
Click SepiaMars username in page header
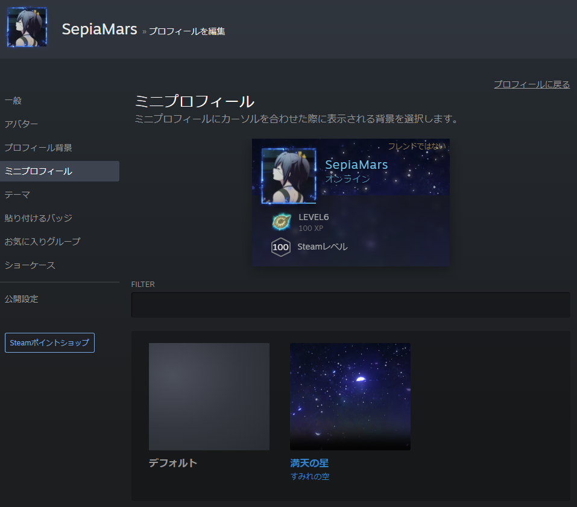[x=99, y=29]
